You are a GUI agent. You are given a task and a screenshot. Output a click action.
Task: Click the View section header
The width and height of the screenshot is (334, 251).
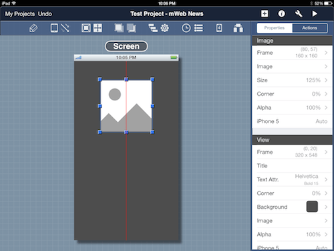click(292, 140)
